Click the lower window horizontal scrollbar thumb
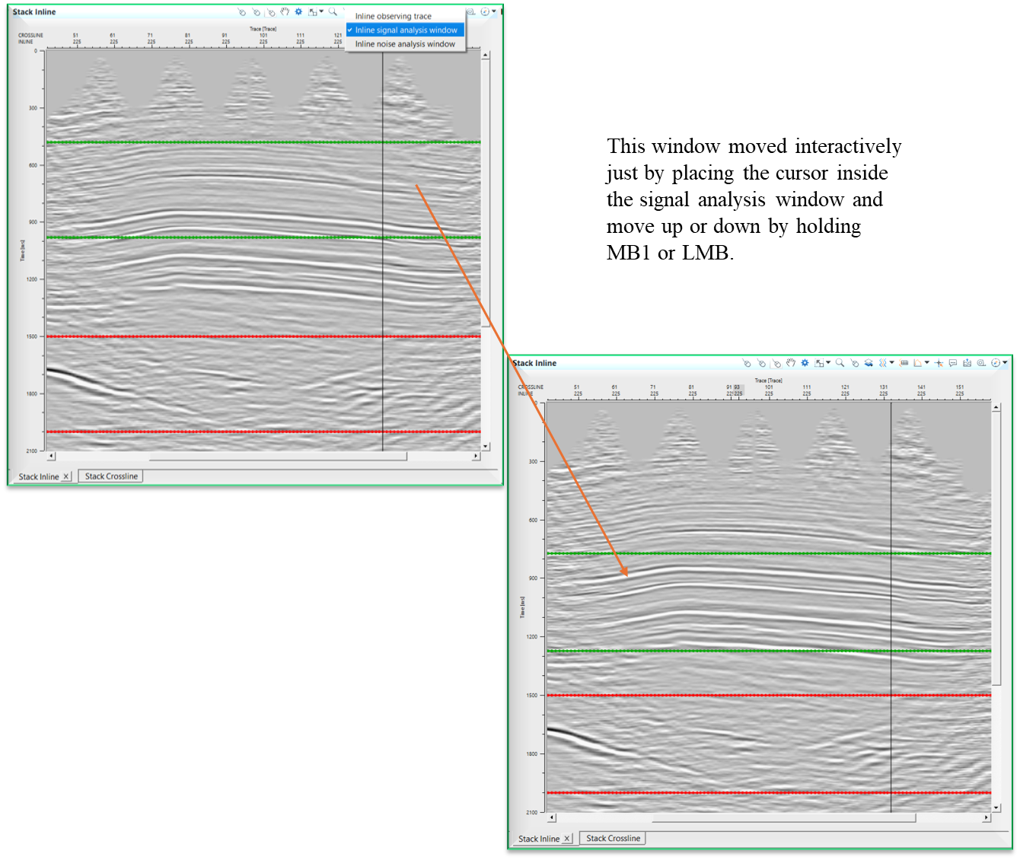Viewport: 1020px width, 860px height. point(784,818)
